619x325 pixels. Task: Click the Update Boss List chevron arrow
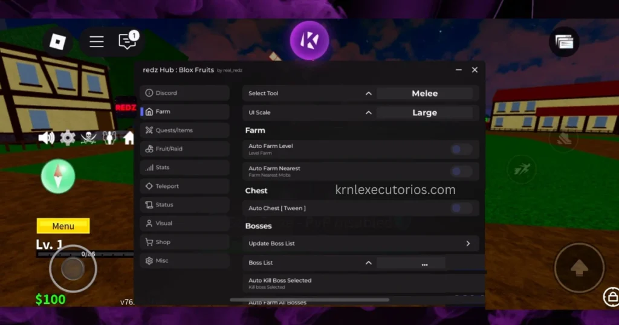[x=468, y=244]
